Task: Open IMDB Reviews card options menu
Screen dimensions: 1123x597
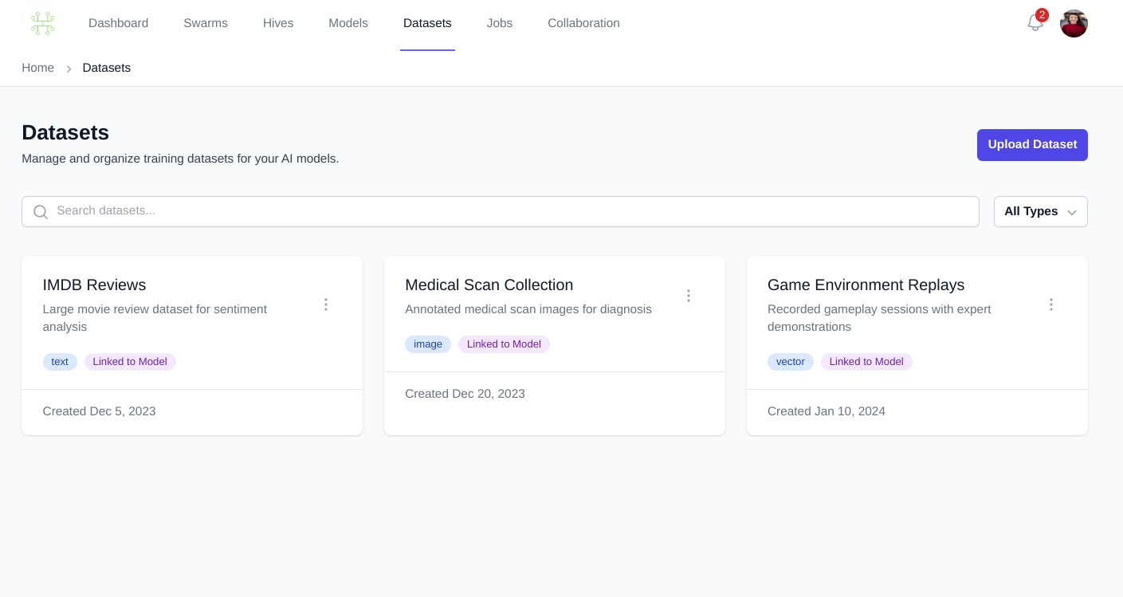Action: pyautogui.click(x=325, y=304)
